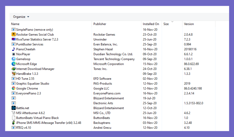
Task: Click the SimplePiano program icon
Action: (x=13, y=30)
